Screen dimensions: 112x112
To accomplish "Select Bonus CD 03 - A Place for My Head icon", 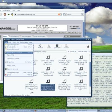I will coord(64,81).
